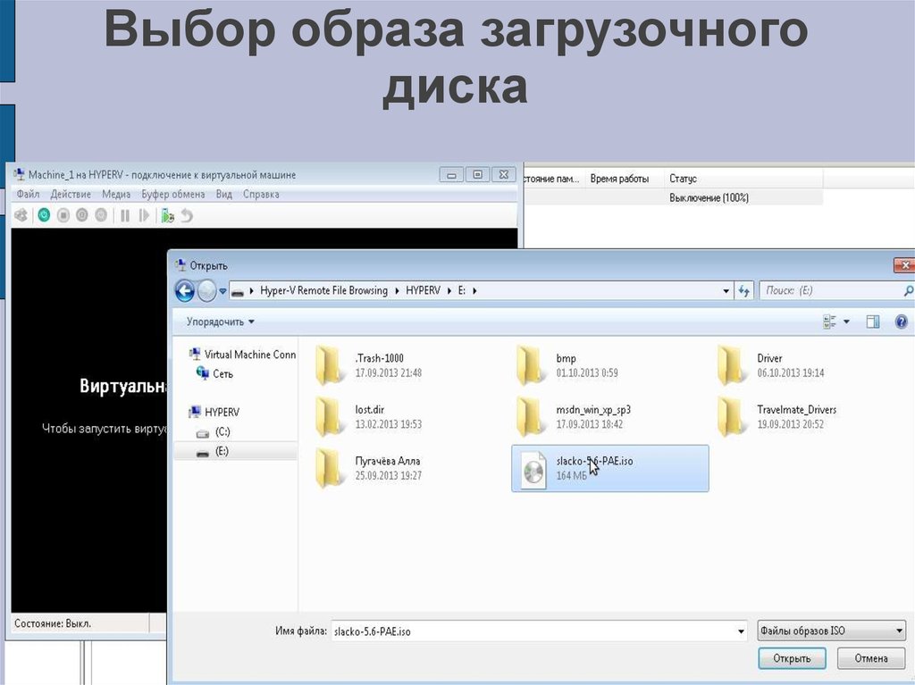Screen dimensions: 915x685
Task: Click the Revert arrow icon in VM toolbar
Action: (187, 215)
